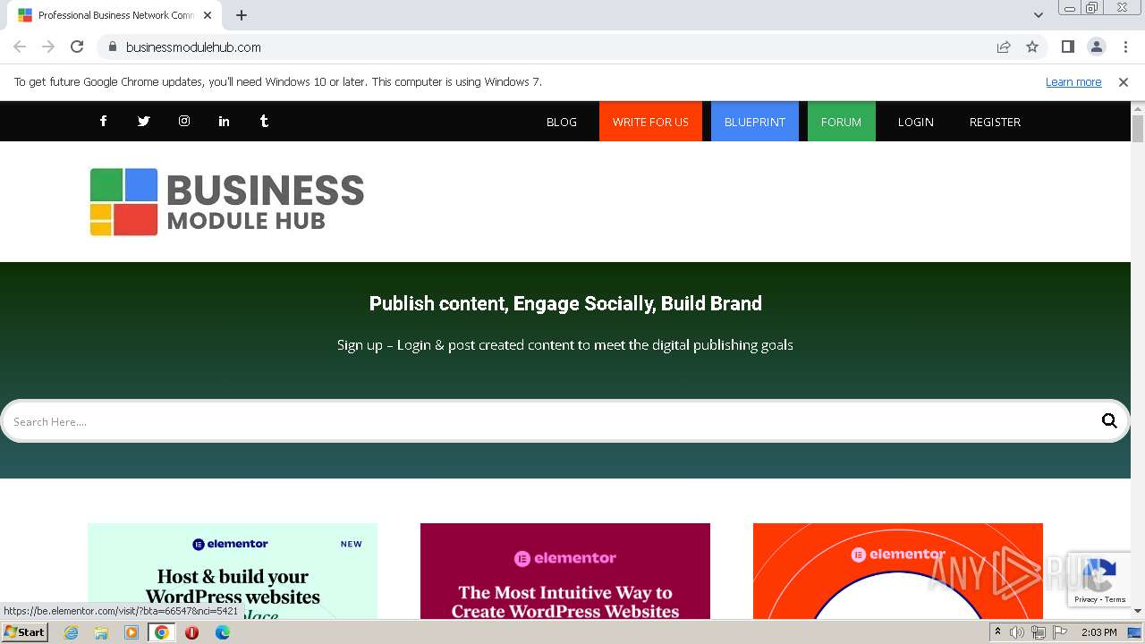Open Chrome three-dot menu
Screen dimensions: 1145x644
1125,47
